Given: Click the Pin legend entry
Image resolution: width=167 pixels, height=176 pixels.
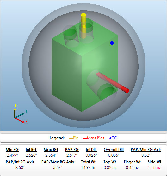Looking at the screenshot, I should tap(74, 138).
